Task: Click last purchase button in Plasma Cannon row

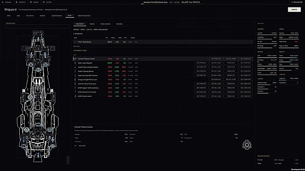Action: 246,58
